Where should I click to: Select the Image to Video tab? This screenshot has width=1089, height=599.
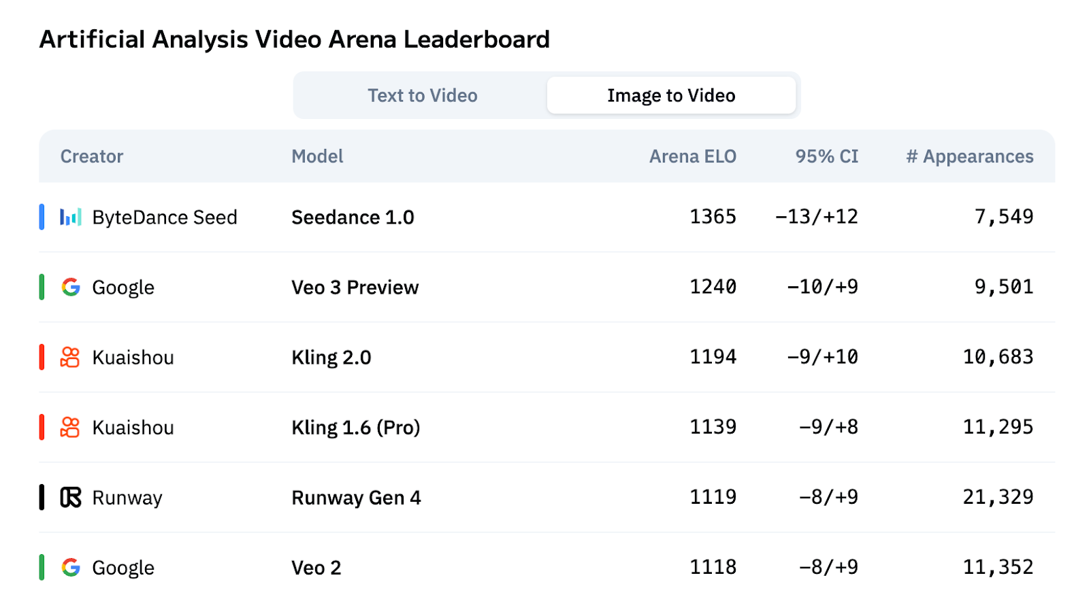[671, 95]
